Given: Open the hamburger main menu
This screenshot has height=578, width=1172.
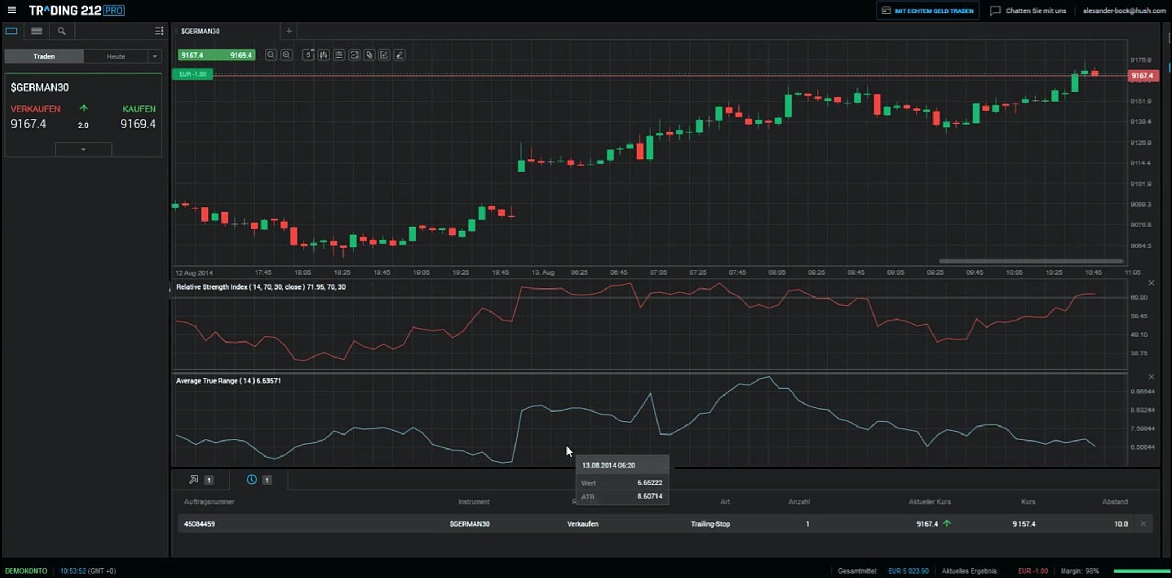Looking at the screenshot, I should tap(11, 10).
